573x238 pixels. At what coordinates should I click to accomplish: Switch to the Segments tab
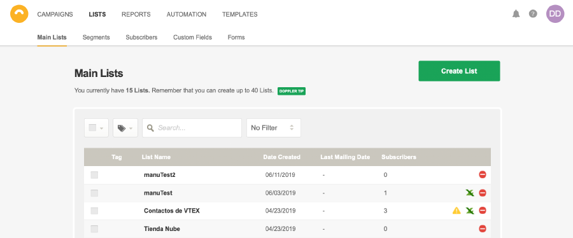click(x=96, y=38)
